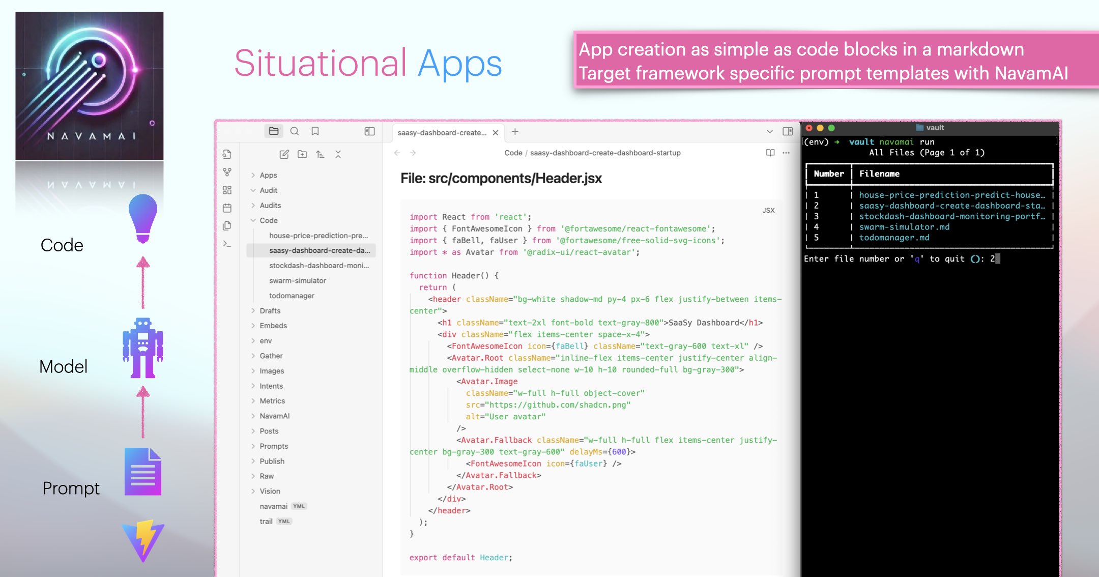Click the purple lightbulb Code icon
The width and height of the screenshot is (1099, 577).
pos(143,219)
